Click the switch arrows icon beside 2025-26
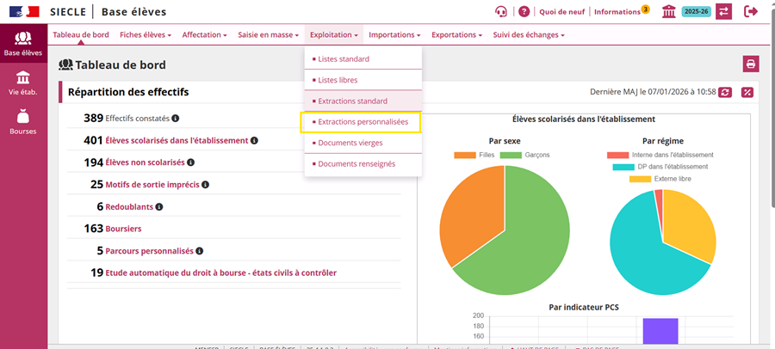 [723, 11]
